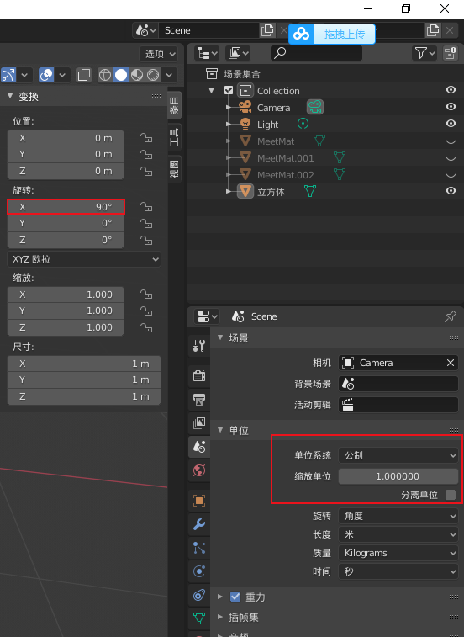This screenshot has width=464, height=637.
Task: Open the Output properties printer icon
Action: coord(199,400)
